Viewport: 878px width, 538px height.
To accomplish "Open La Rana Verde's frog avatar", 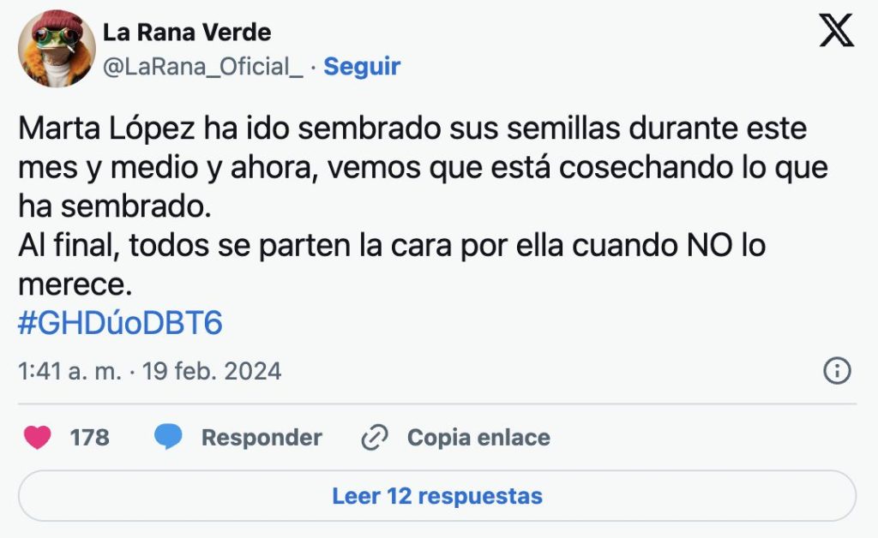I will click(x=57, y=49).
